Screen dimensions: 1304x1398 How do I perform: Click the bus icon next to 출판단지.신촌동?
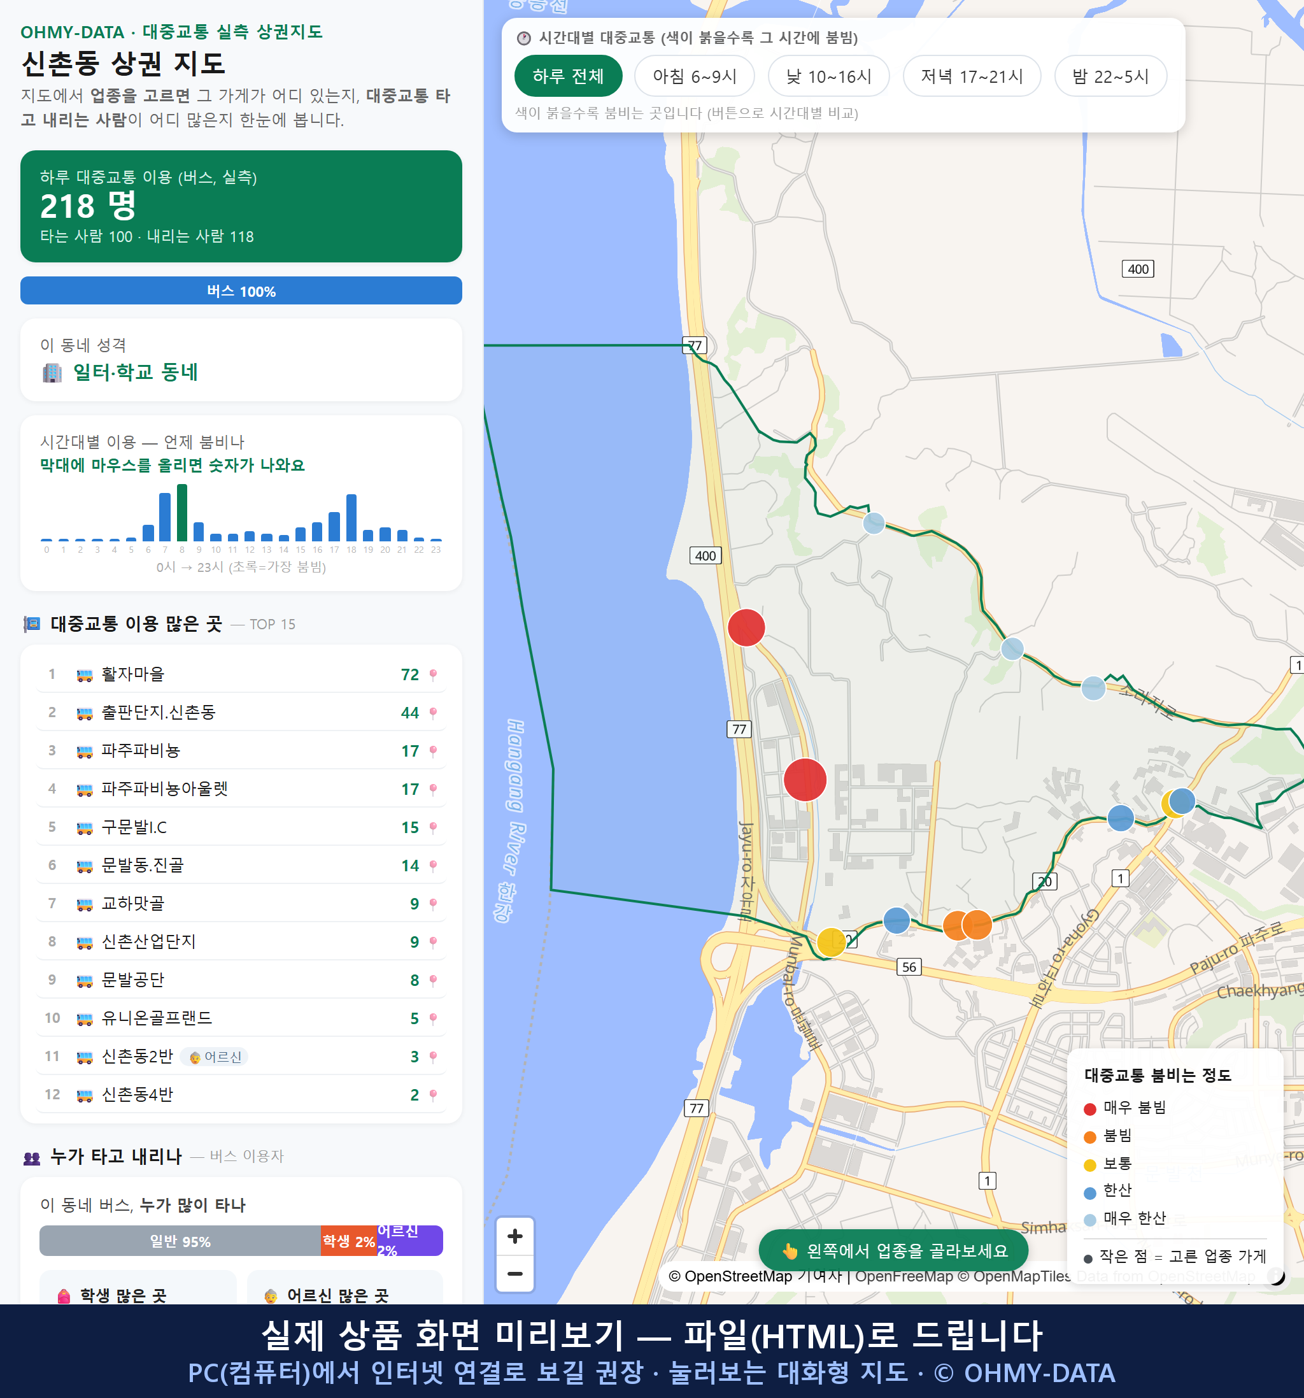pyautogui.click(x=84, y=713)
